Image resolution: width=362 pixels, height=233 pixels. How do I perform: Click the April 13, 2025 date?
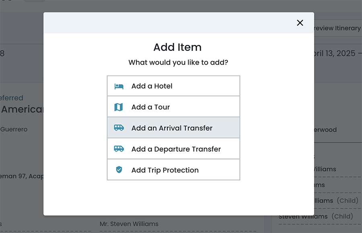pos(335,53)
